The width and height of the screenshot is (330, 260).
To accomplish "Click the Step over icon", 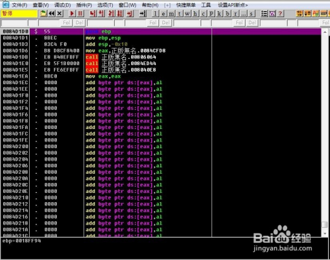I will (101, 14).
